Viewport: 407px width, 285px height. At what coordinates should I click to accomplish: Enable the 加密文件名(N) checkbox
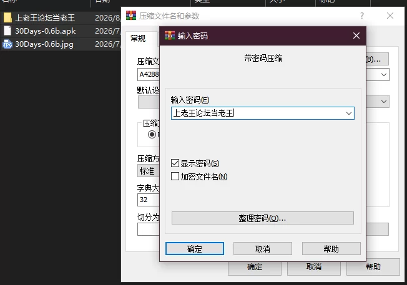175,176
